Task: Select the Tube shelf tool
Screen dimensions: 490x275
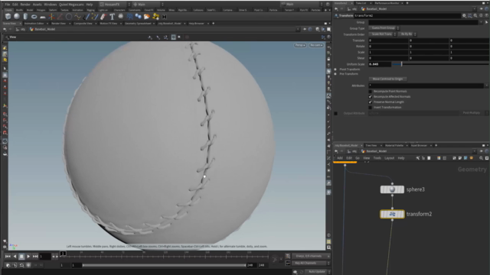Action: pos(25,17)
